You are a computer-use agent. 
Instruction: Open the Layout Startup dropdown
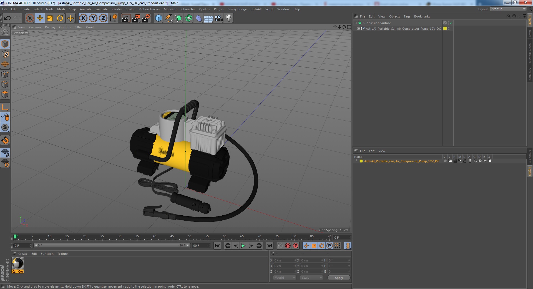(508, 9)
